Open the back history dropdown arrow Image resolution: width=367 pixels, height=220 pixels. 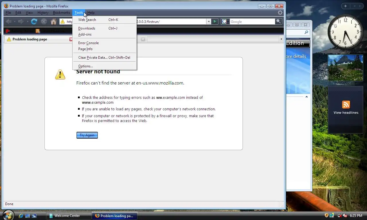point(15,21)
